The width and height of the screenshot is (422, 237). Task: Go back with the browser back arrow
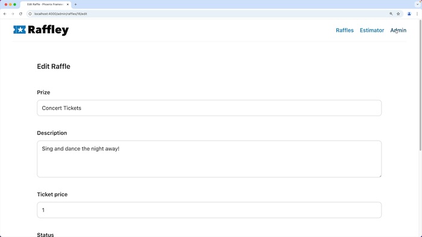[5, 14]
